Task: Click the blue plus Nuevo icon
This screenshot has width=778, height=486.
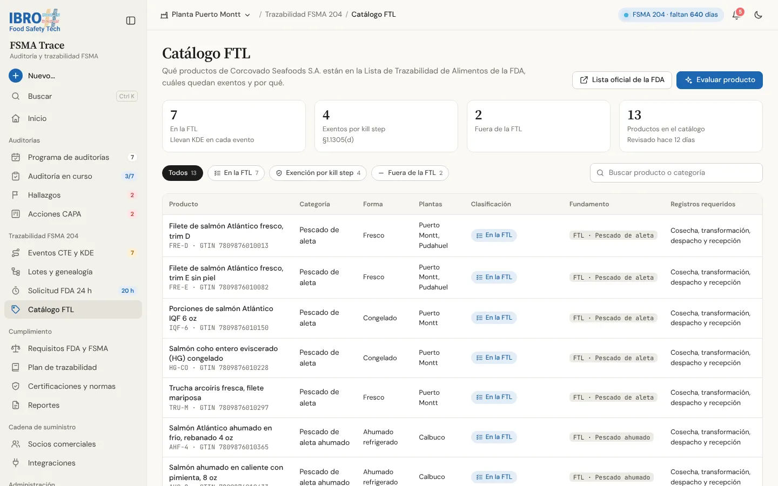Action: pyautogui.click(x=16, y=76)
